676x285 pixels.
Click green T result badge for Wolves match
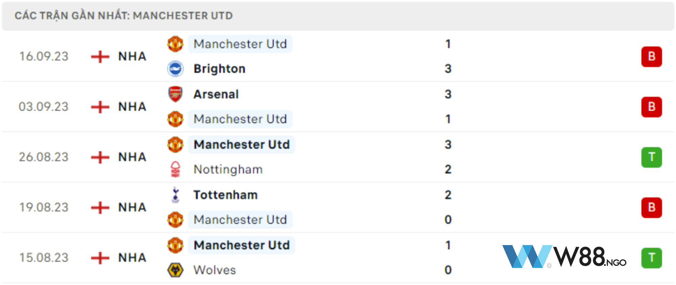point(651,258)
